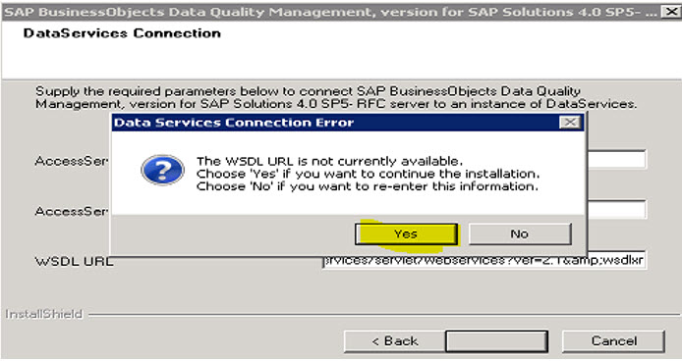The height and width of the screenshot is (361, 682).
Task: Click the 'InstallShield' label
Action: (x=44, y=314)
